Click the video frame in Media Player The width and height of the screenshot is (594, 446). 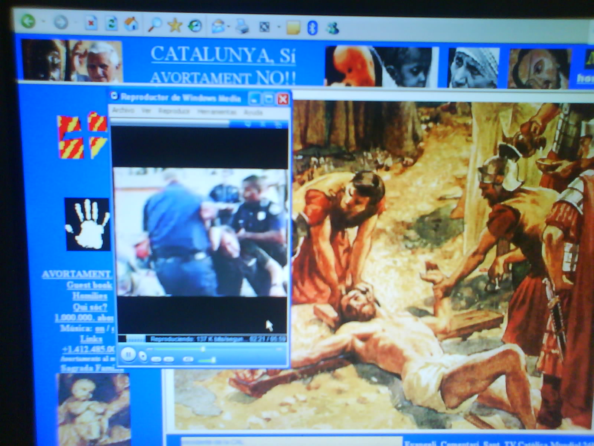200,231
